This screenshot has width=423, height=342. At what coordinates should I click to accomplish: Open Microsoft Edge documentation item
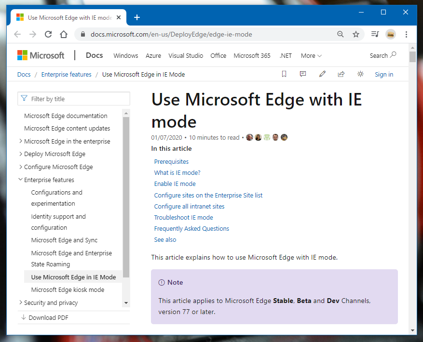point(66,116)
